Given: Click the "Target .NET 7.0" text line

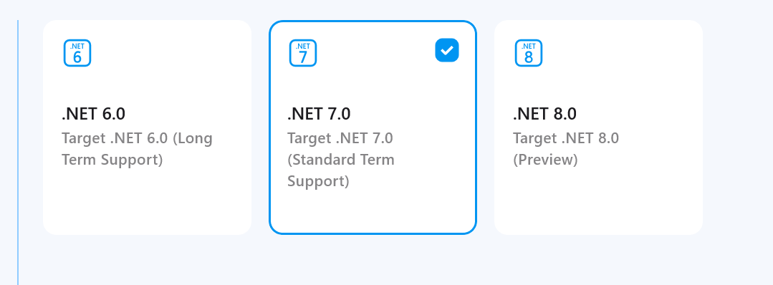Looking at the screenshot, I should click(340, 138).
